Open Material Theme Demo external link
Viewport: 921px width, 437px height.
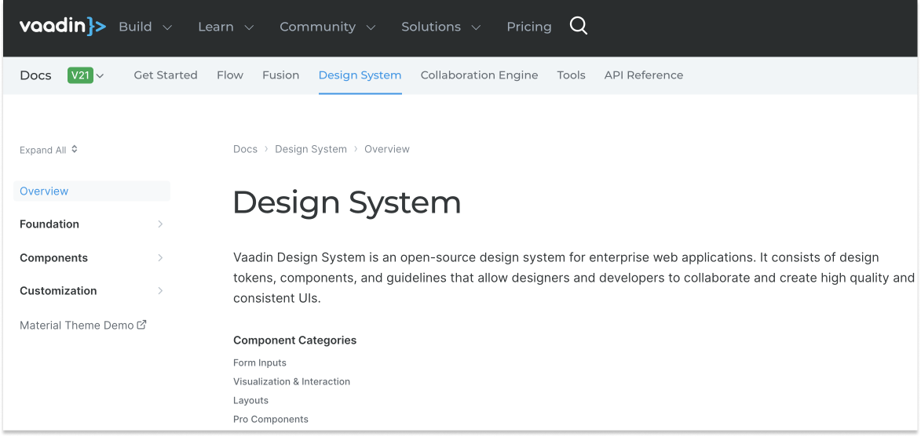pos(82,325)
